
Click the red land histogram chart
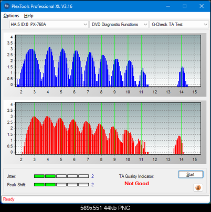[x=108, y=129]
